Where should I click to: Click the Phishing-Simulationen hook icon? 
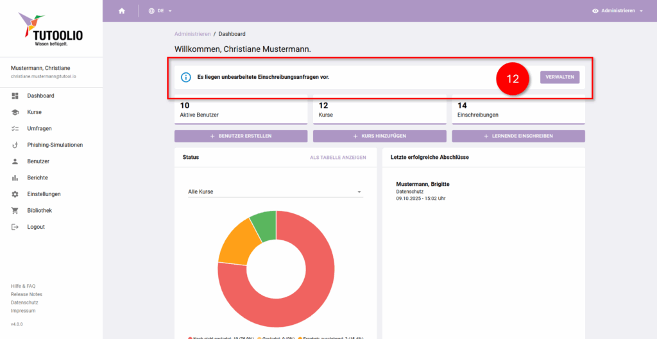tap(15, 145)
